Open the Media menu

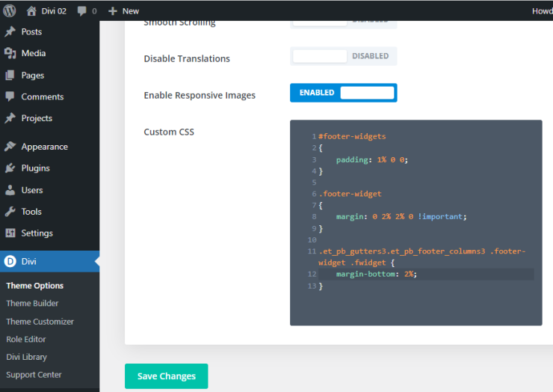(50, 53)
